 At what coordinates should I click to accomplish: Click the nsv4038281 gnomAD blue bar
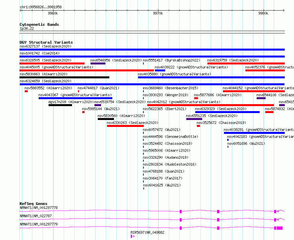254,133
